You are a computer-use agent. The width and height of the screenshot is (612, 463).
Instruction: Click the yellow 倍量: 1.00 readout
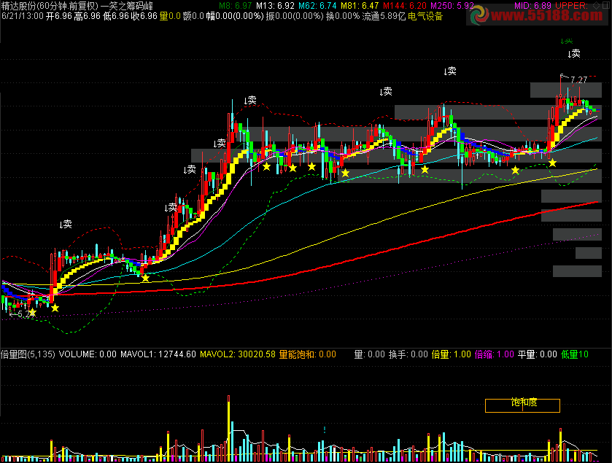pos(452,354)
